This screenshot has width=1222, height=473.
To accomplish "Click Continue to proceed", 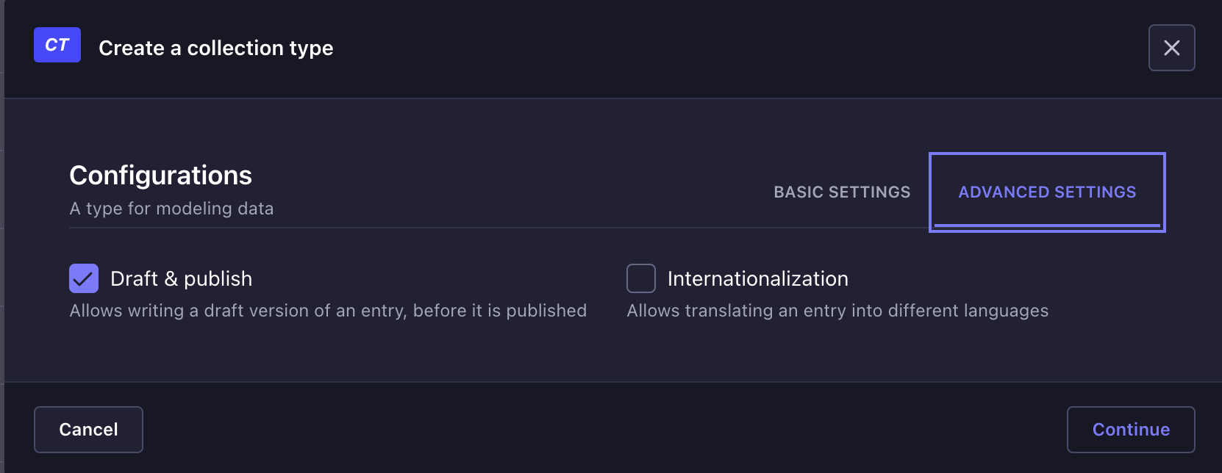I will click(x=1131, y=430).
